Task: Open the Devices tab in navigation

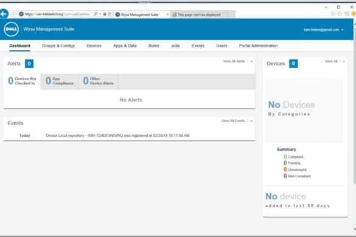Action: click(94, 46)
